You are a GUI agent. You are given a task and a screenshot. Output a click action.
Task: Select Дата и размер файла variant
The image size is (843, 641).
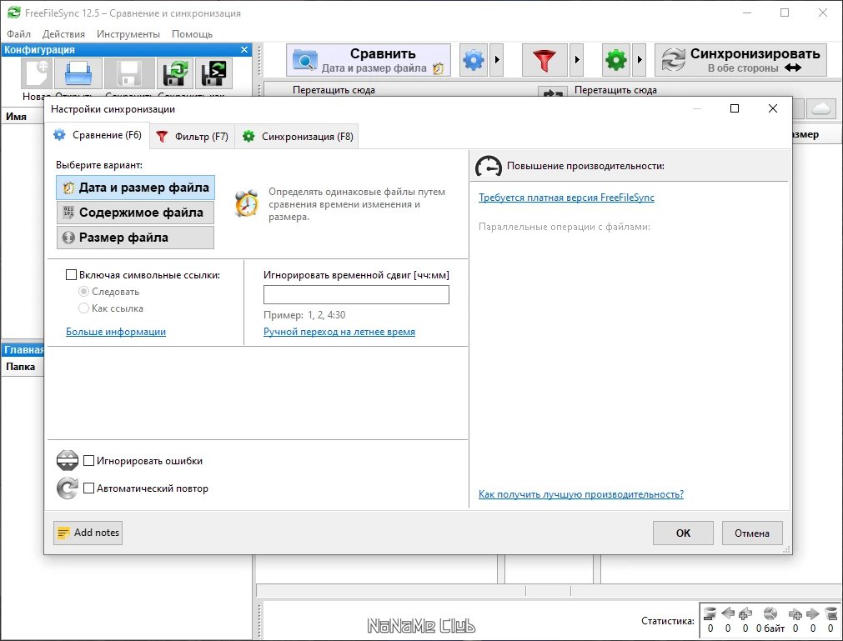click(135, 188)
